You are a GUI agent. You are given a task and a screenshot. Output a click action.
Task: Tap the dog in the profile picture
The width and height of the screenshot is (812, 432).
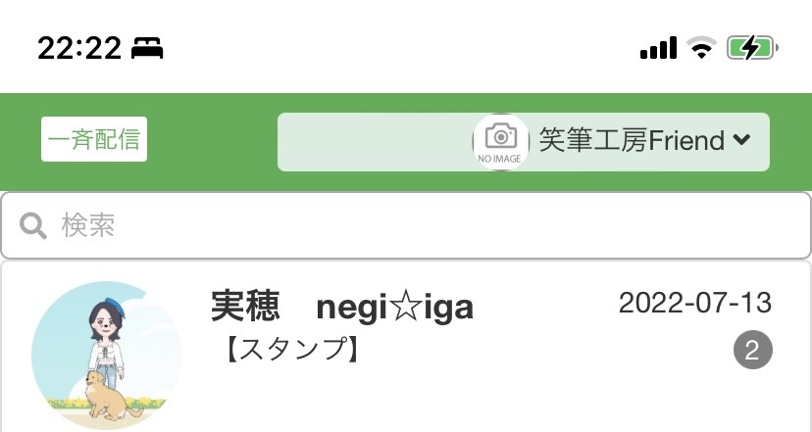pos(112,395)
